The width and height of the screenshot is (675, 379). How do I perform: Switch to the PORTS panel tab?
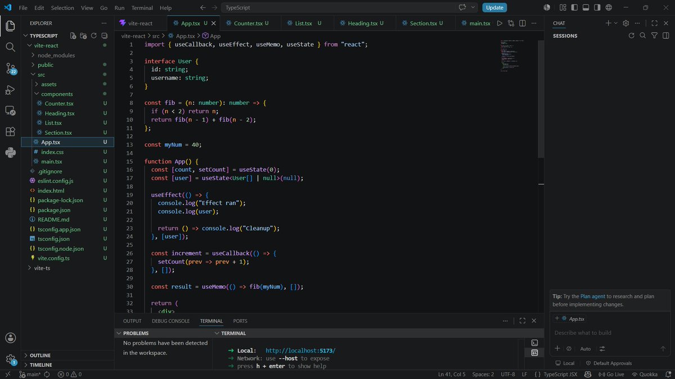coord(240,321)
